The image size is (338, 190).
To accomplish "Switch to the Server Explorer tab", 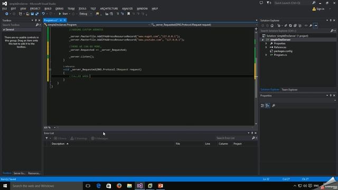I will coord(20,173).
